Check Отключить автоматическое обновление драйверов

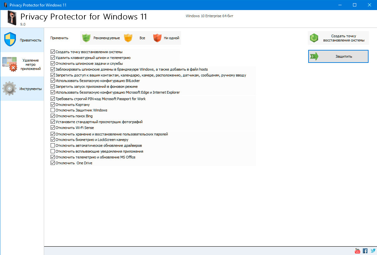pos(53,145)
